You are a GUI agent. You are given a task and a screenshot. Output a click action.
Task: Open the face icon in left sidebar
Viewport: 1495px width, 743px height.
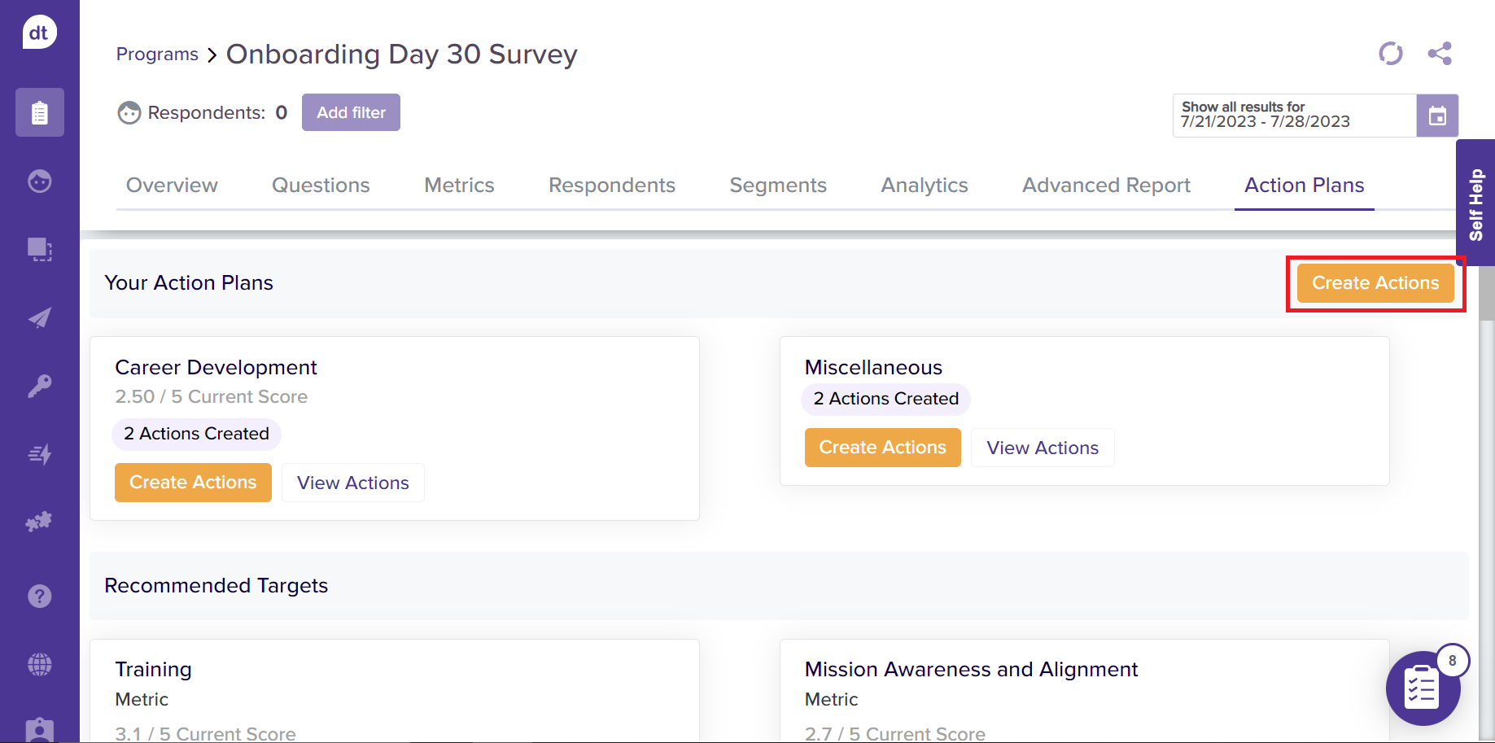tap(39, 181)
